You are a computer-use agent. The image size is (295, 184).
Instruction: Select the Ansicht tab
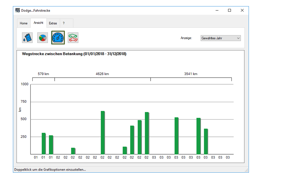(x=39, y=23)
